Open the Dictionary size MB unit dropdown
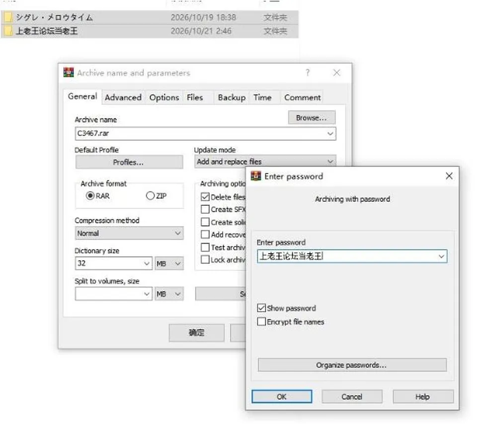477x424 pixels. click(169, 263)
